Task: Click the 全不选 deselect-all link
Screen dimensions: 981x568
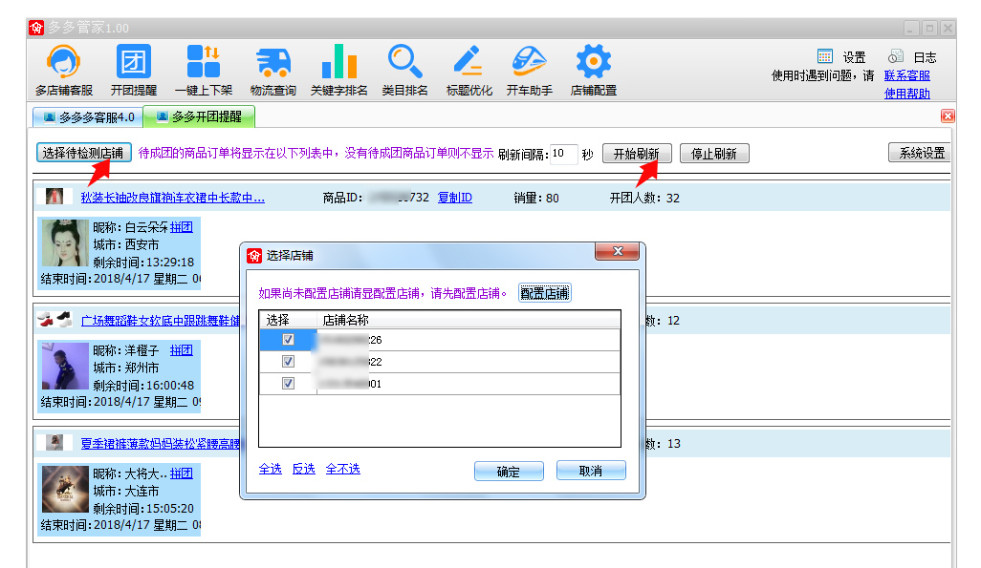Action: pos(343,469)
